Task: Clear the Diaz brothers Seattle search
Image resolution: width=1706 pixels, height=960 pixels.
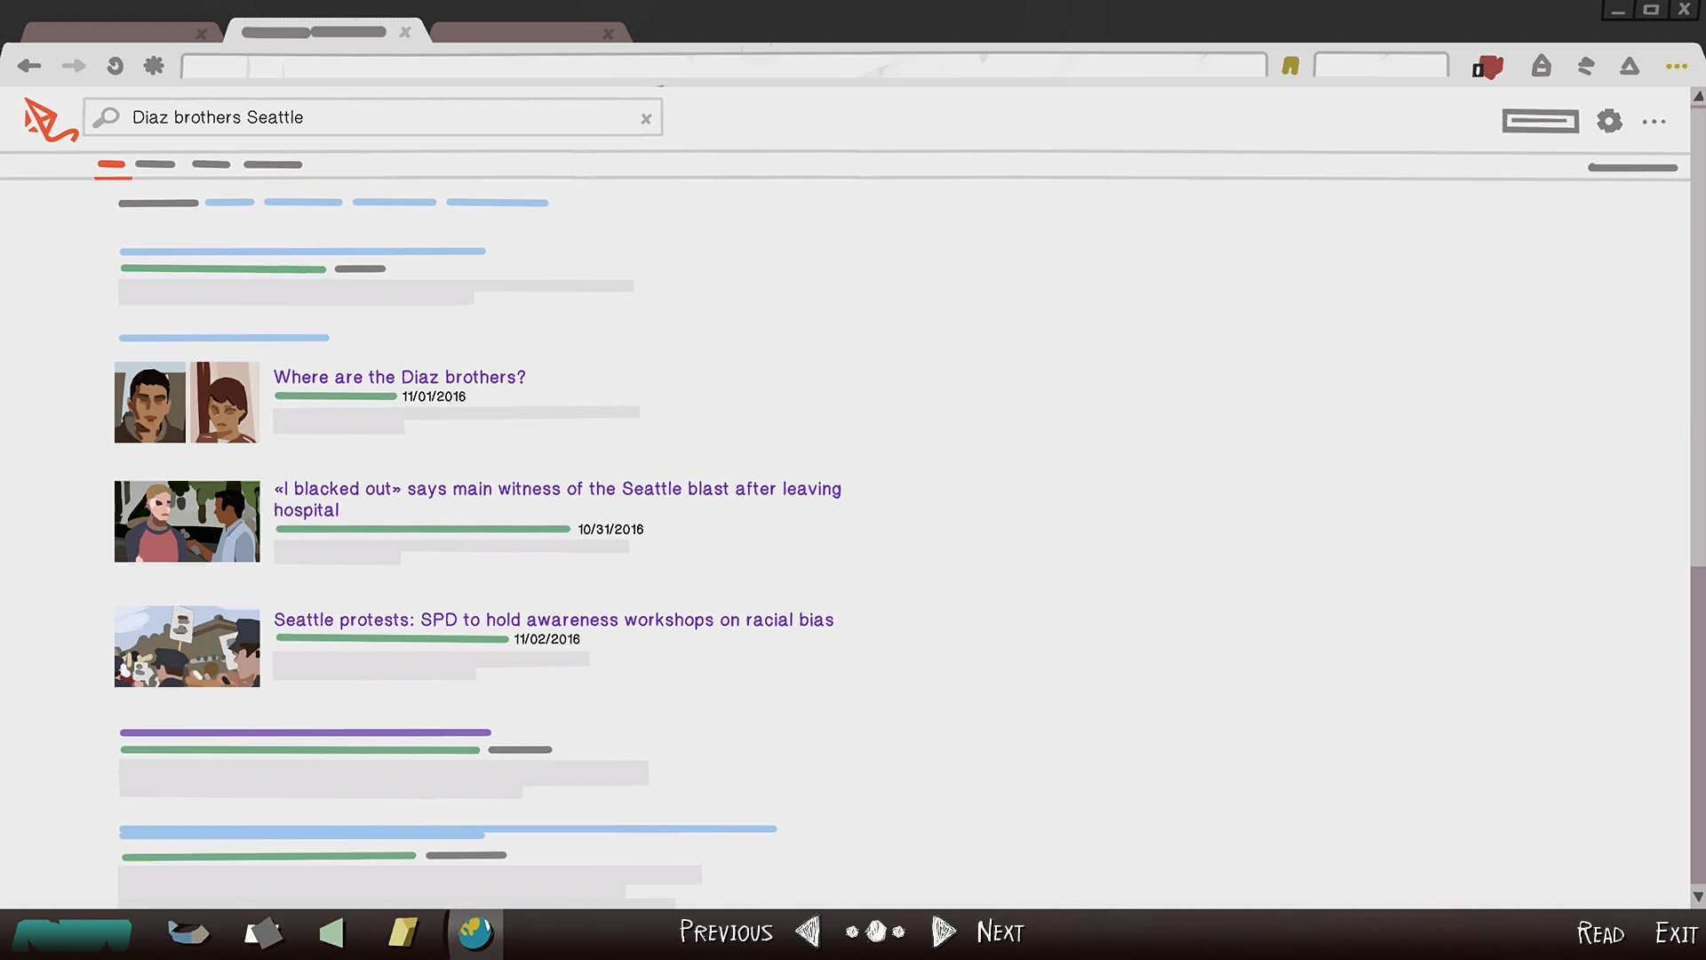Action: [646, 119]
